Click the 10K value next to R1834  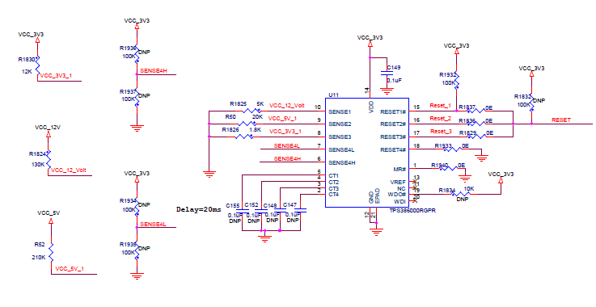(x=469, y=189)
